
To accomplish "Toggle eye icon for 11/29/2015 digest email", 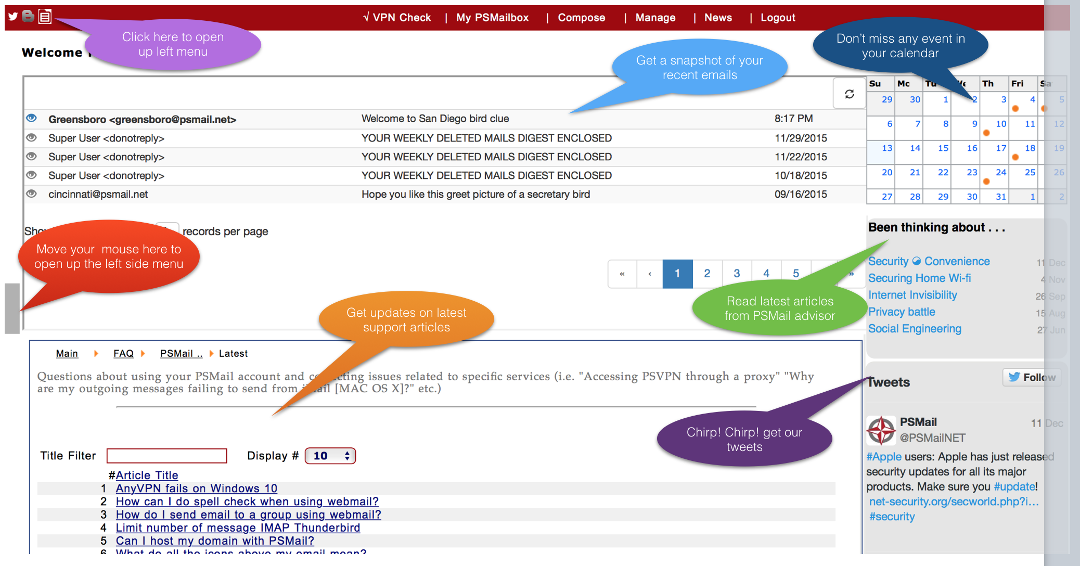I will 32,137.
